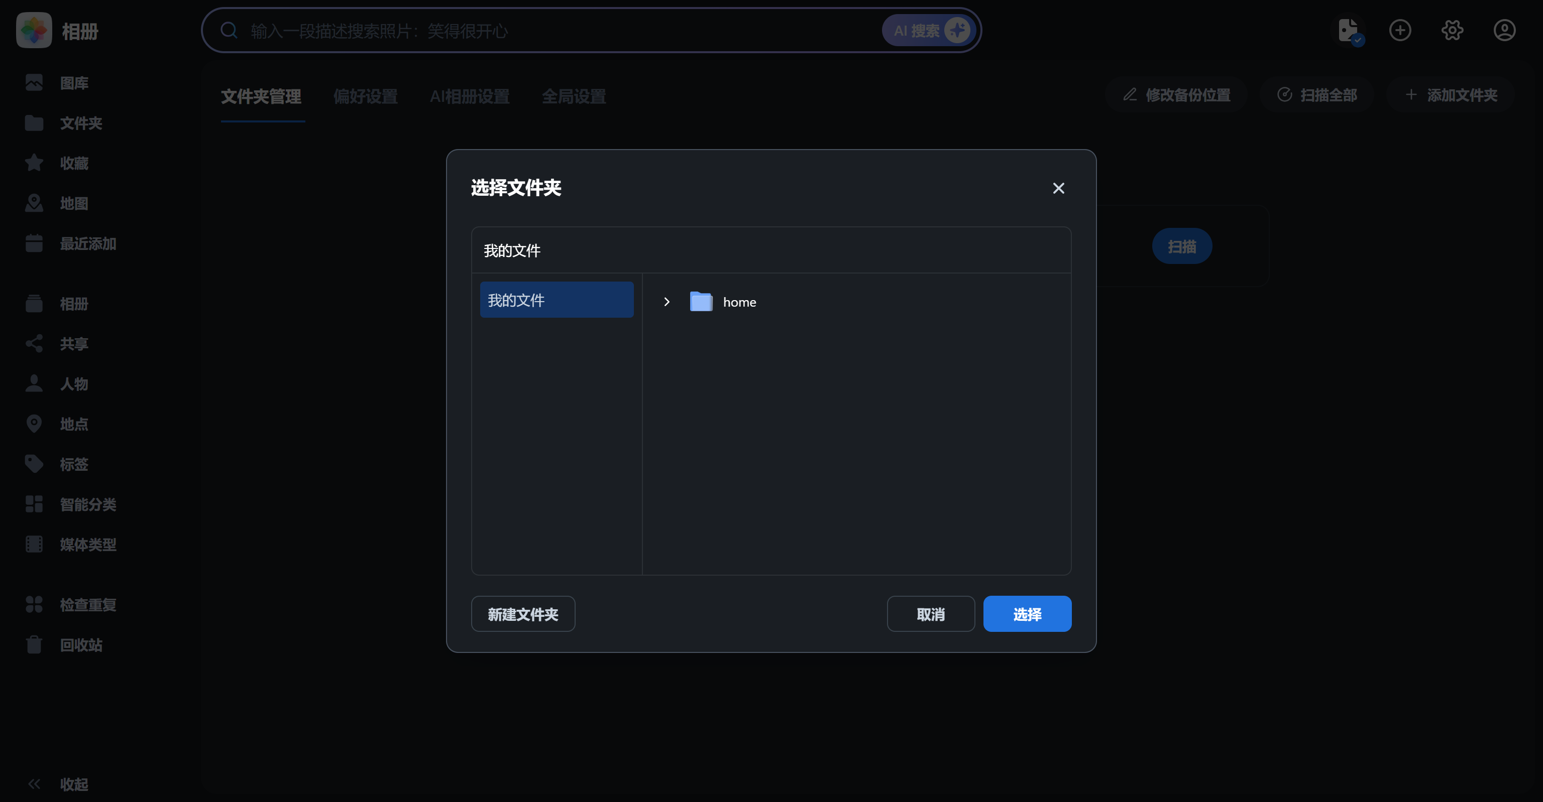The image size is (1543, 802).
Task: Click the photo search input field
Action: pos(539,30)
